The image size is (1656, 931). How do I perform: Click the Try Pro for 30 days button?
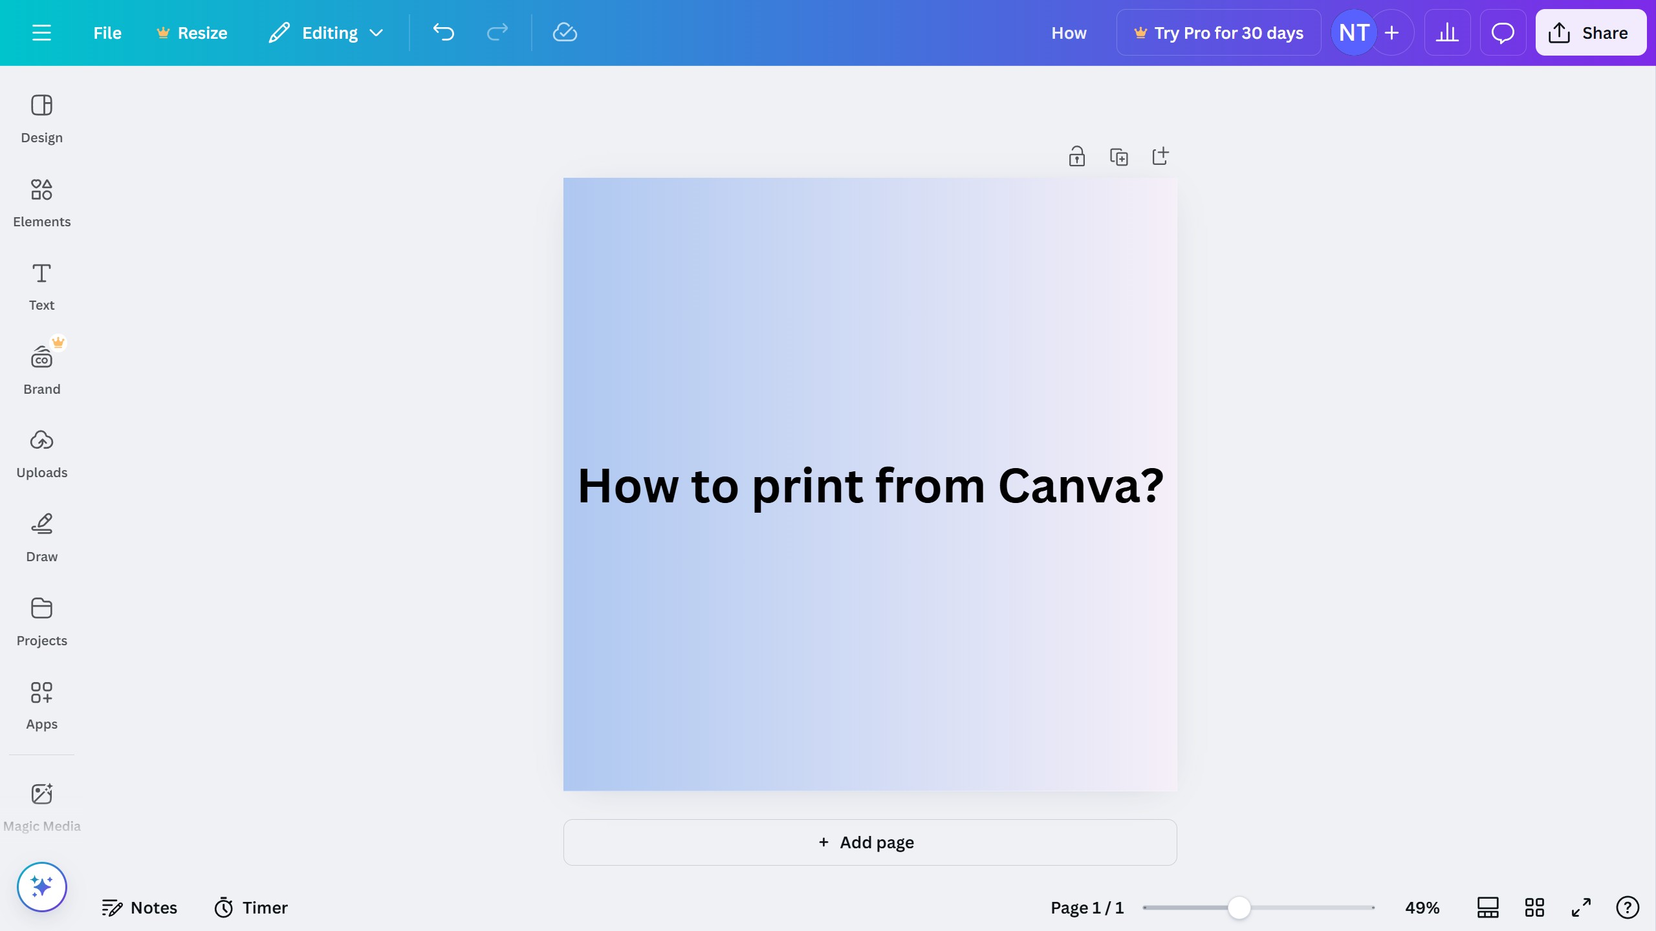[x=1218, y=32]
